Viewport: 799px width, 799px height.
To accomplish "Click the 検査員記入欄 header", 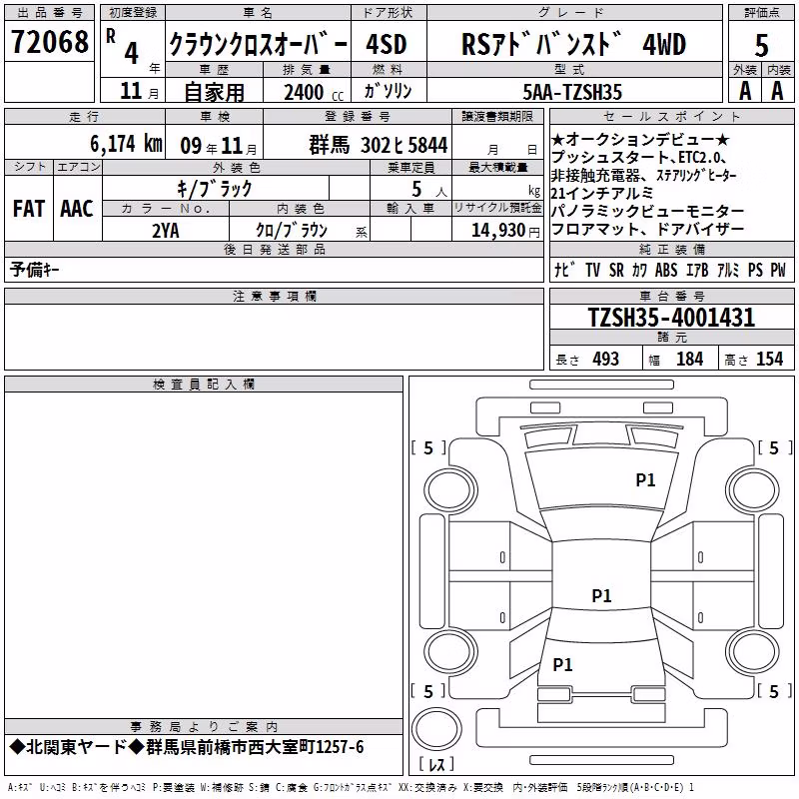I will pos(204,385).
